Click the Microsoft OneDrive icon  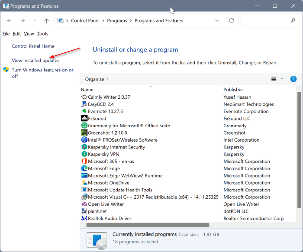tap(84, 183)
